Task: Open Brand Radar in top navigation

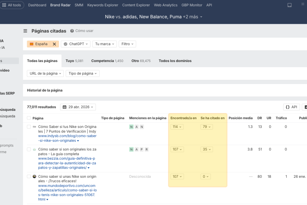Action: [60, 5]
